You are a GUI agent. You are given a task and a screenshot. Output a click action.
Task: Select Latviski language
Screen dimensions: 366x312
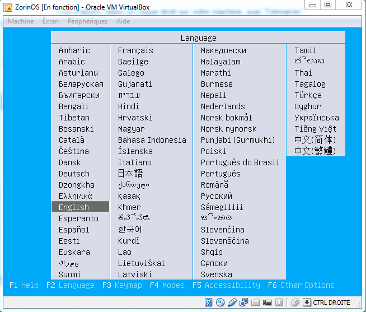pyautogui.click(x=135, y=274)
